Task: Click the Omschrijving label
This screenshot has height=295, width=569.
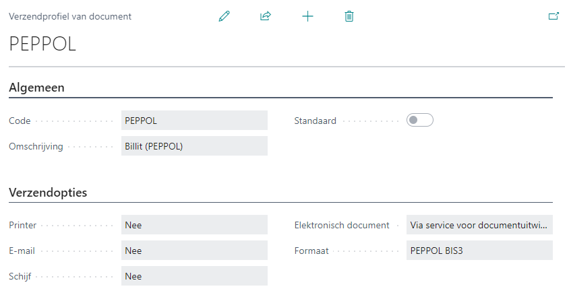Action: pyautogui.click(x=36, y=146)
